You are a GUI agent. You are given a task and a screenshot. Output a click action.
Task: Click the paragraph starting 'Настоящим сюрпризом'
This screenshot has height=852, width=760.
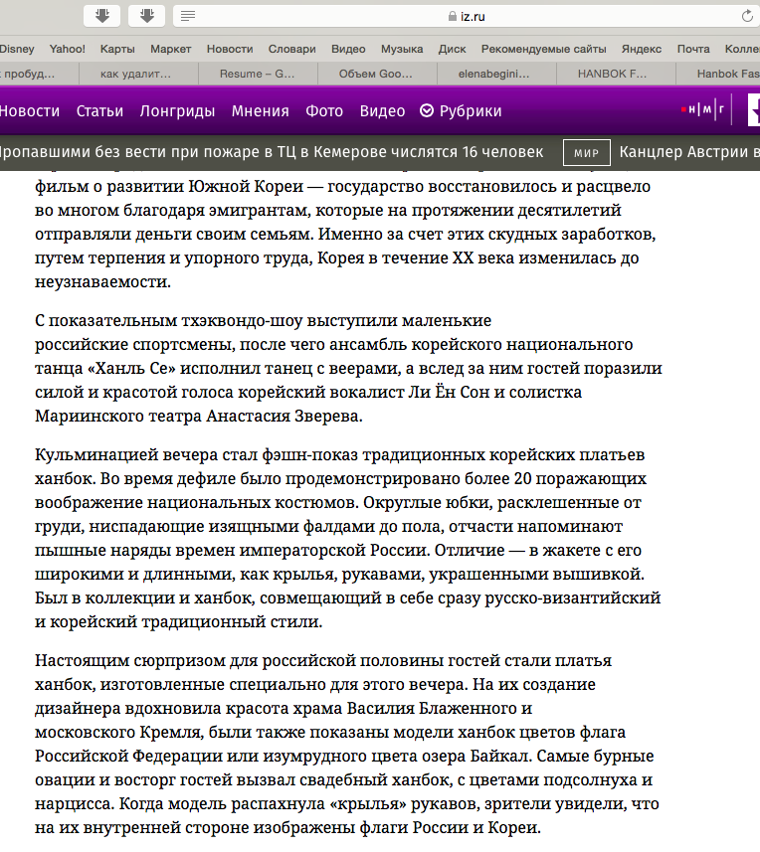[347, 744]
